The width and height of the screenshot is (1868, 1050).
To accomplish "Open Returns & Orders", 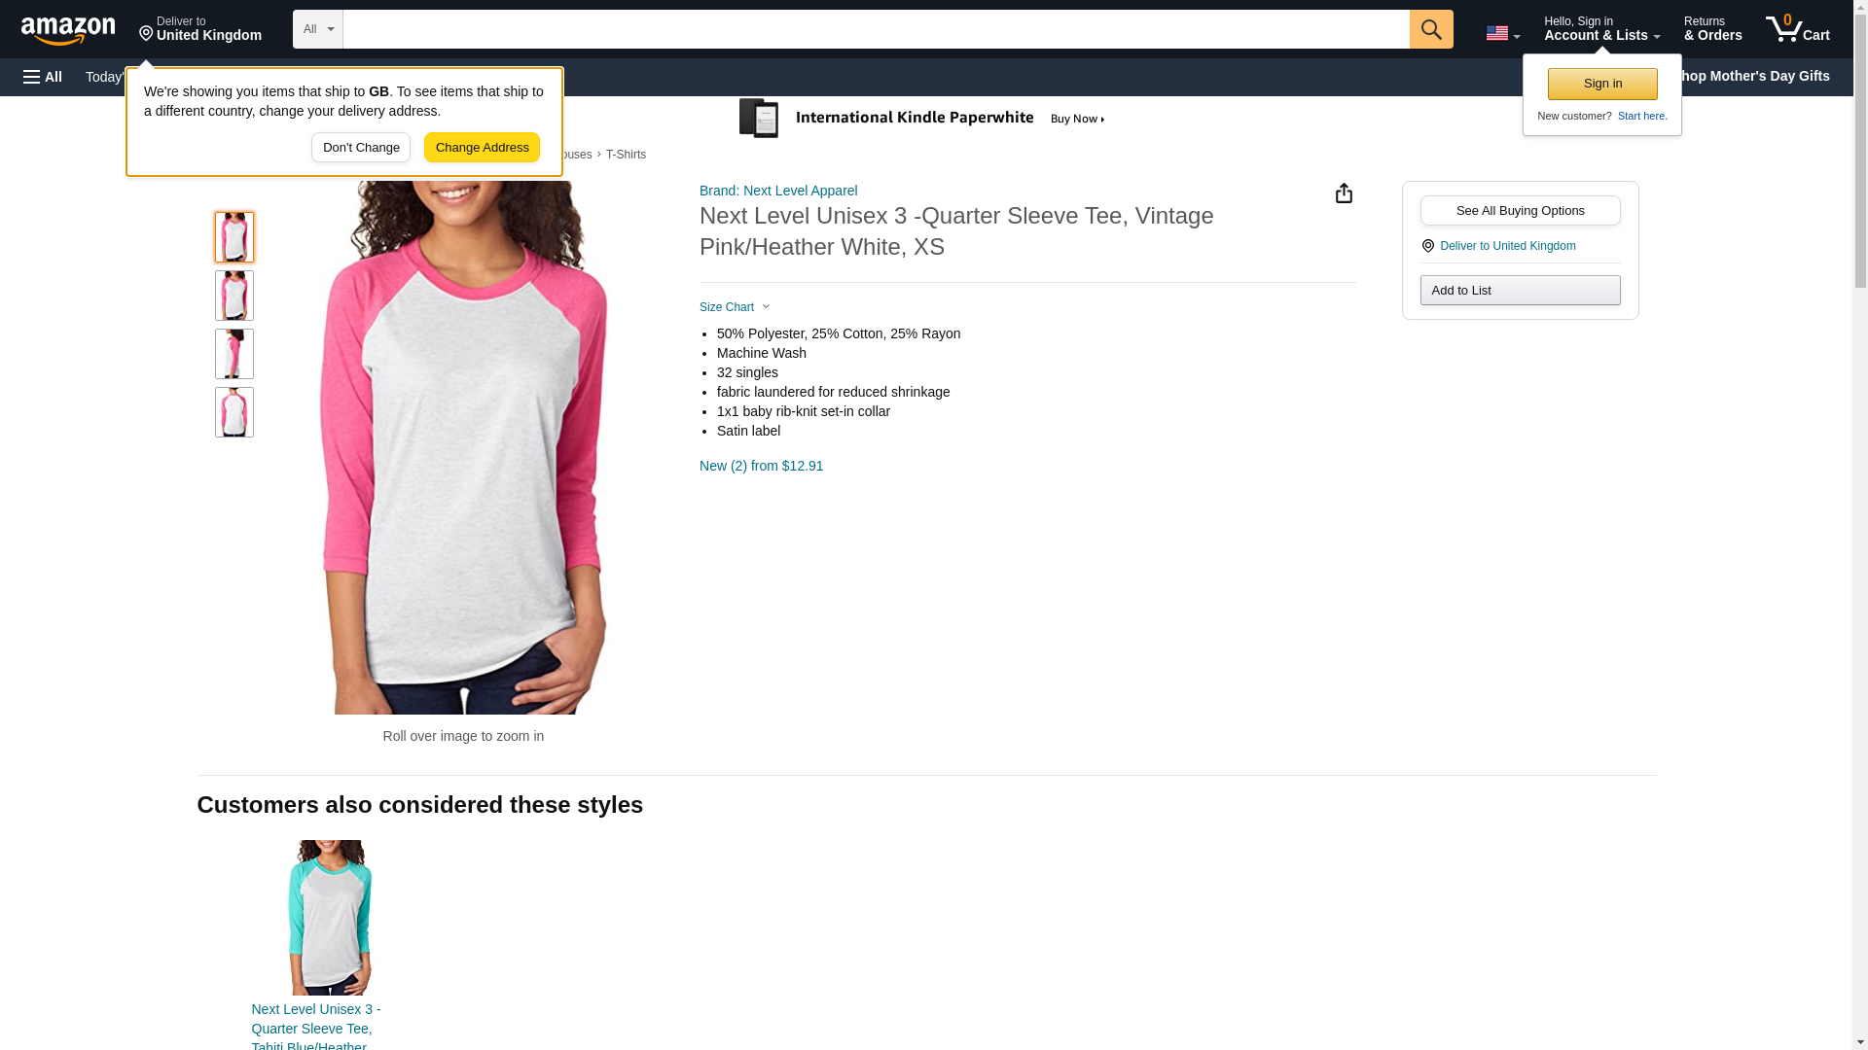I will [1712, 29].
